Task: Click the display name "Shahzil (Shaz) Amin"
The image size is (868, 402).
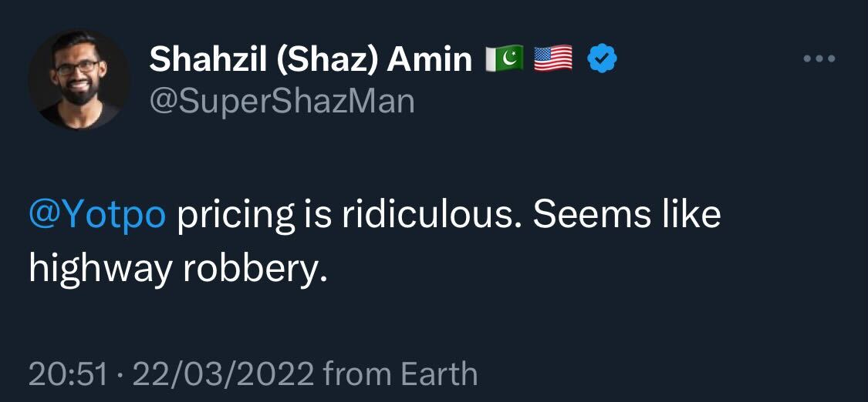Action: point(310,60)
